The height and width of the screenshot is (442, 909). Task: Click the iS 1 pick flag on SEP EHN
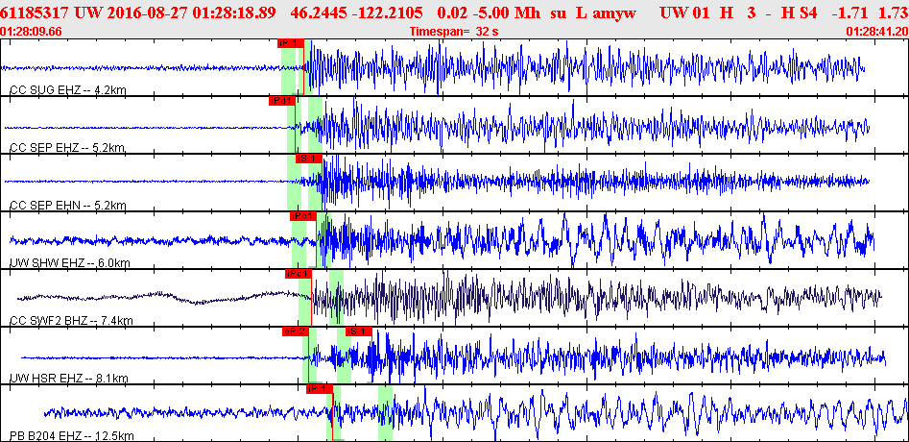[x=308, y=158]
